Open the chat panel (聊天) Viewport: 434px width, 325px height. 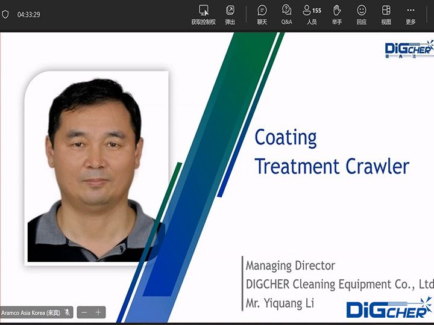pyautogui.click(x=262, y=14)
